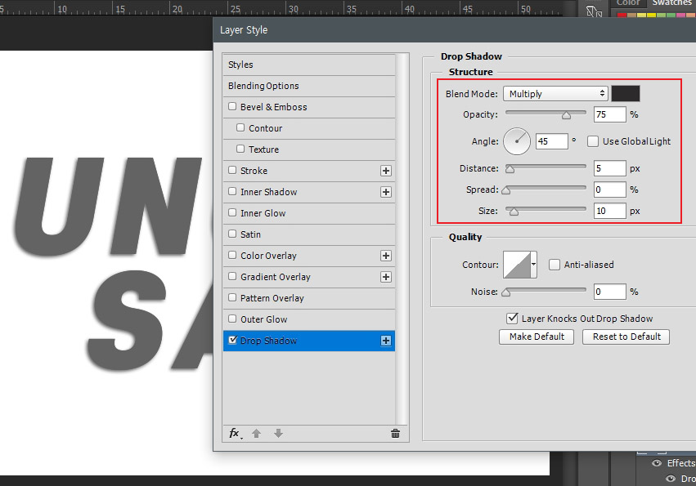Click the Angle field showing 45
This screenshot has width=696, height=486.
pyautogui.click(x=552, y=141)
